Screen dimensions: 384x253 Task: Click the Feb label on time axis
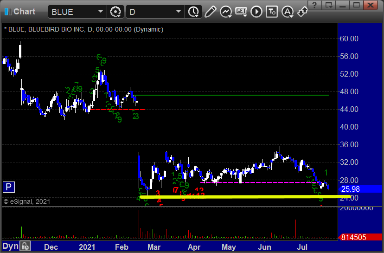pos(122,247)
